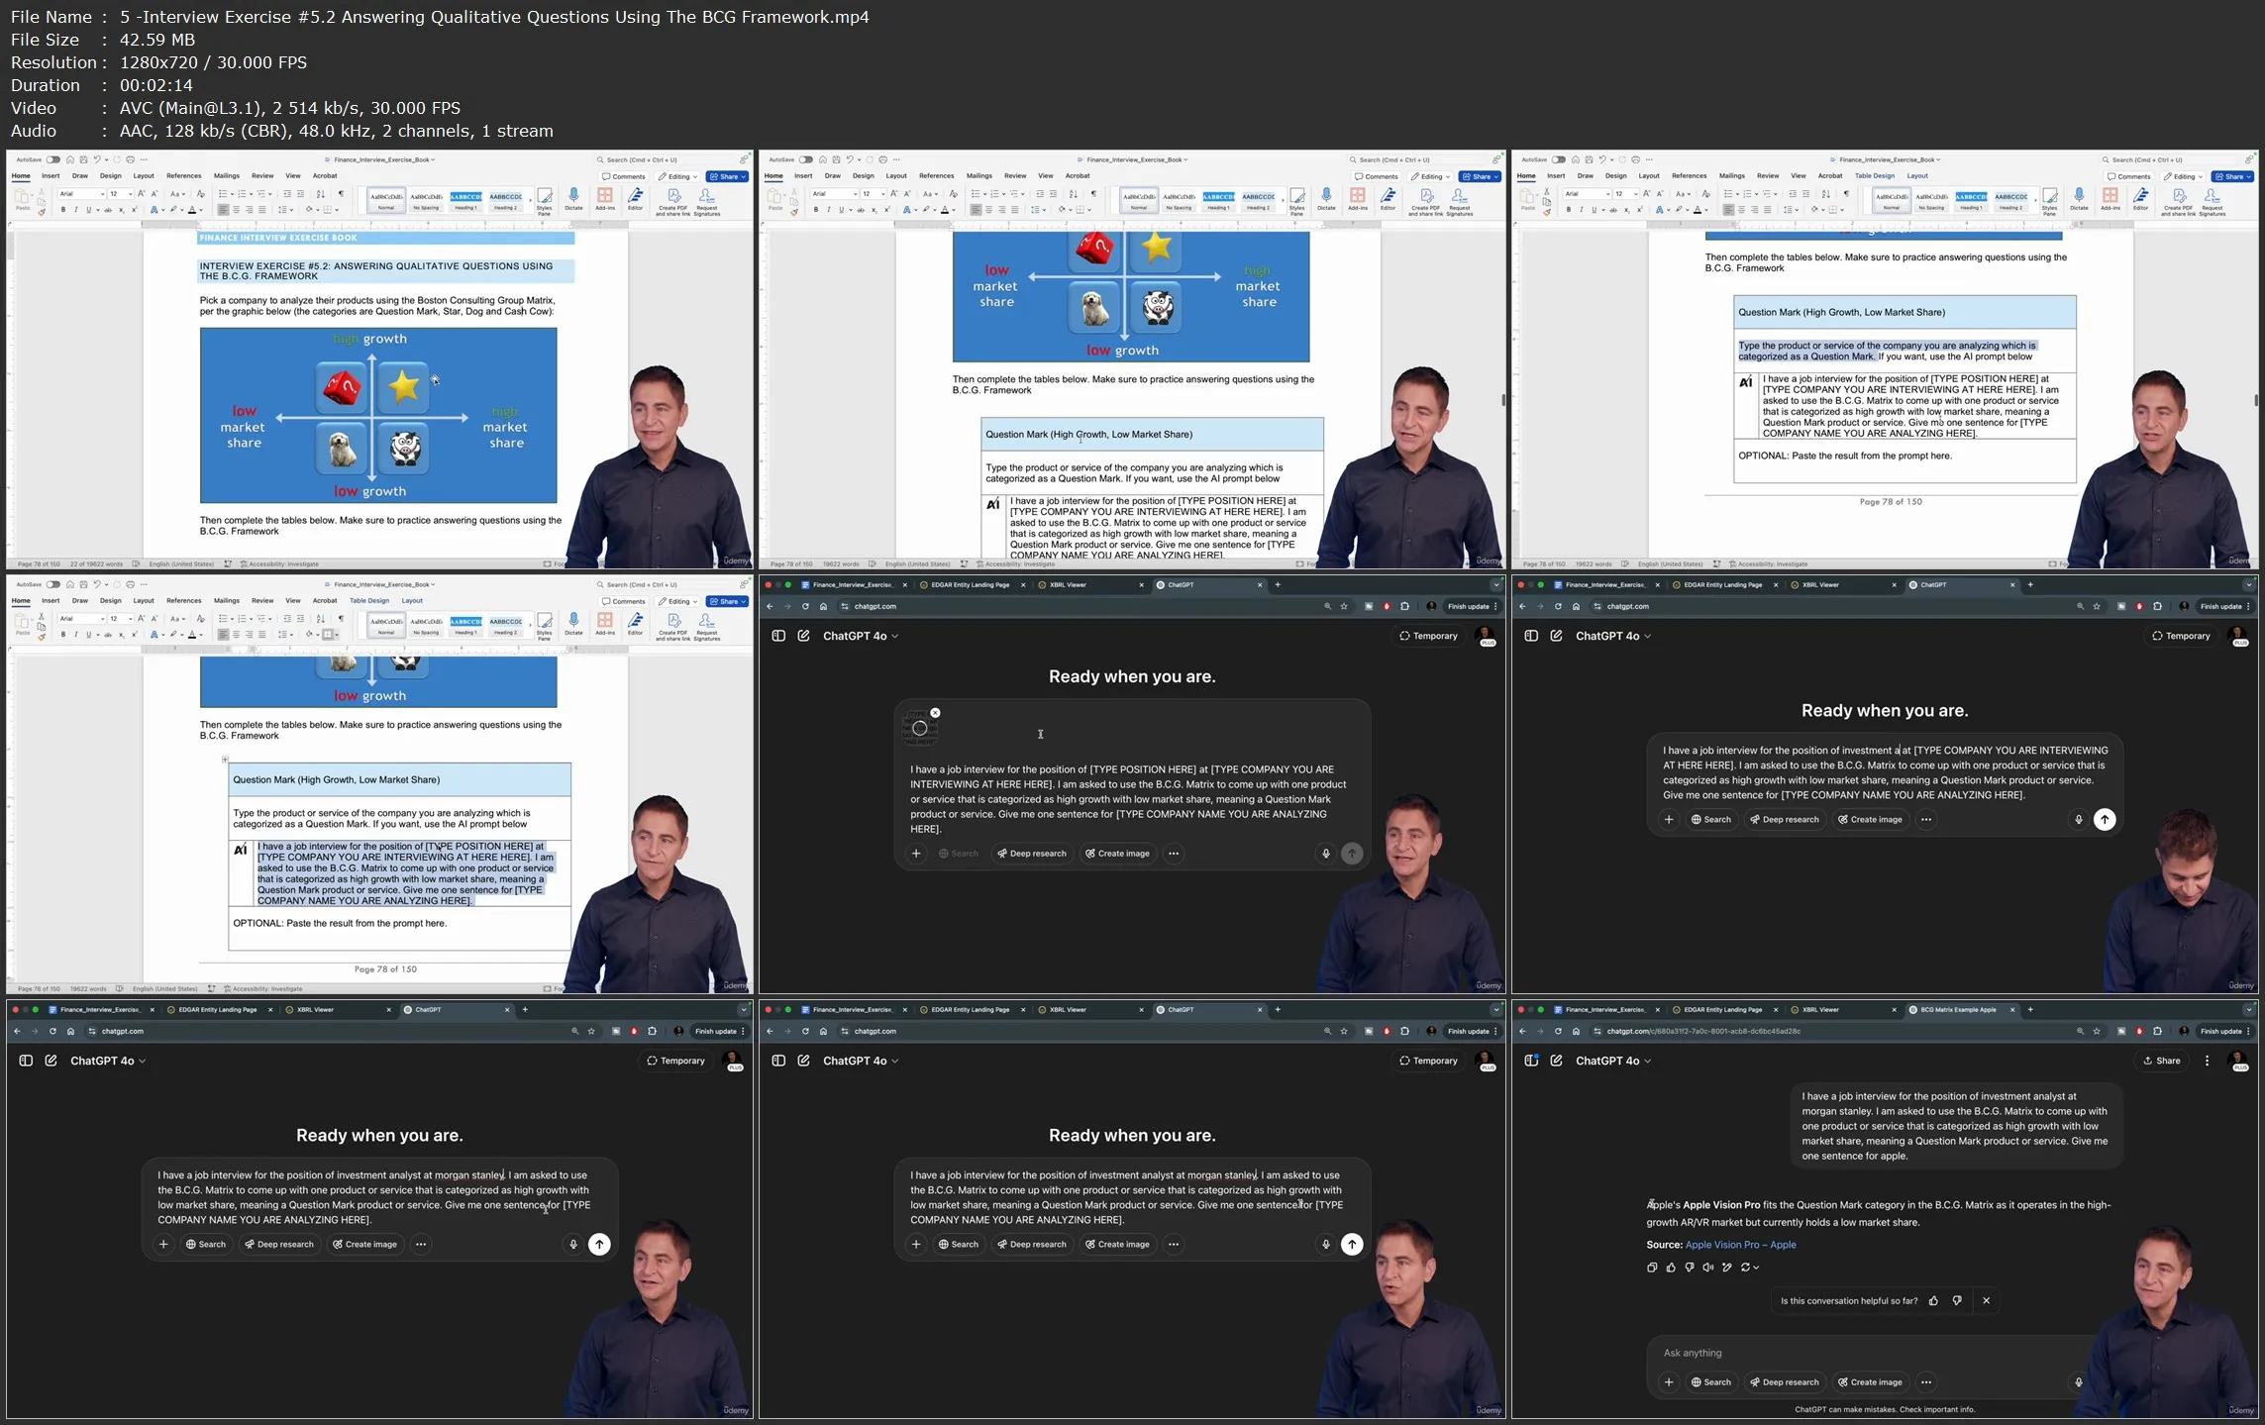Expand styles gallery arrow in exercise-title Word frame

[x=529, y=201]
